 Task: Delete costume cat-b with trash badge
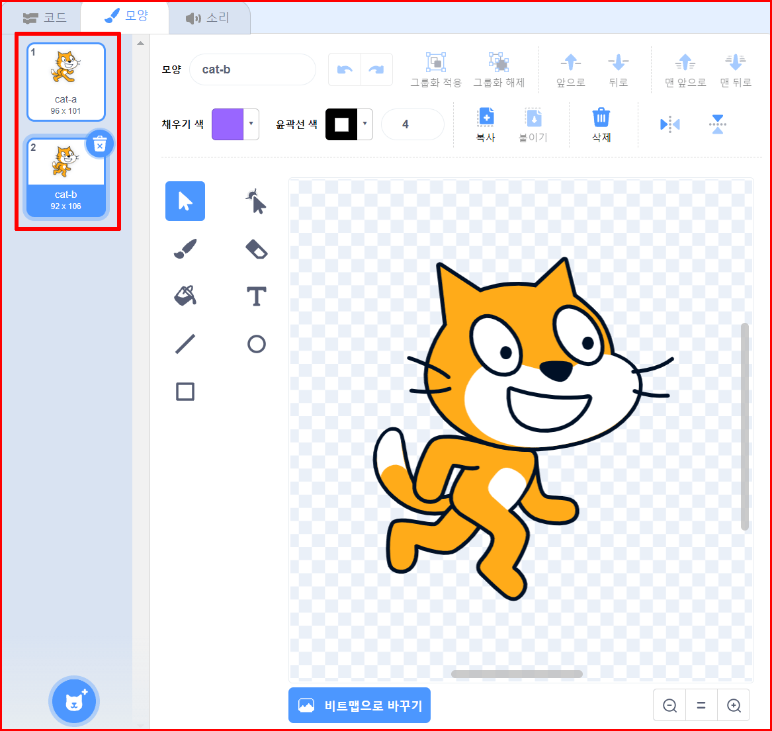pyautogui.click(x=100, y=144)
